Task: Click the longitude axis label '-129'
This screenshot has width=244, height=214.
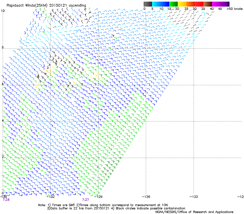Action: point(98,197)
